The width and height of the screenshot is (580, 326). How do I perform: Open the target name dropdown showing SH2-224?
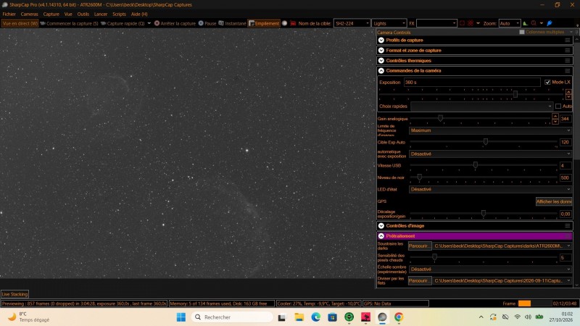352,23
